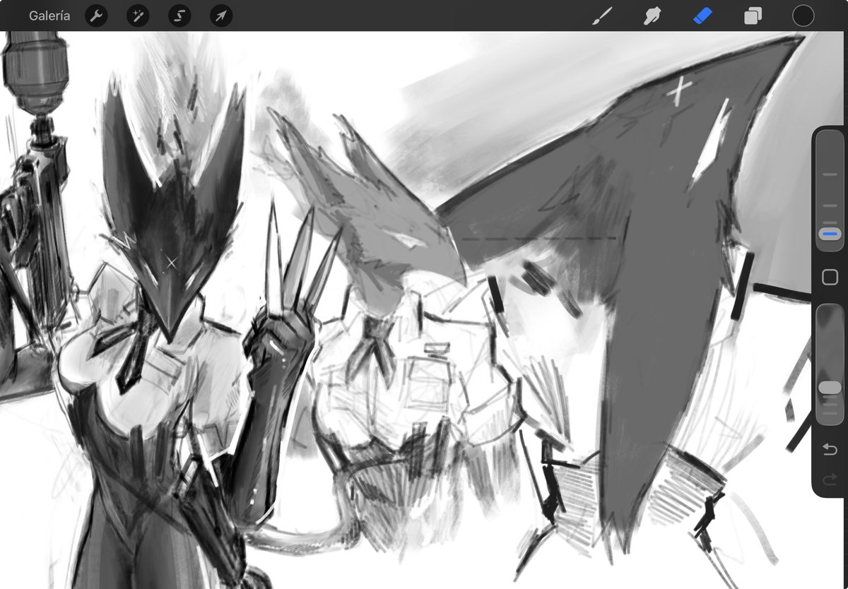This screenshot has width=848, height=589.
Task: Open the Galería gallery view
Action: pos(49,16)
